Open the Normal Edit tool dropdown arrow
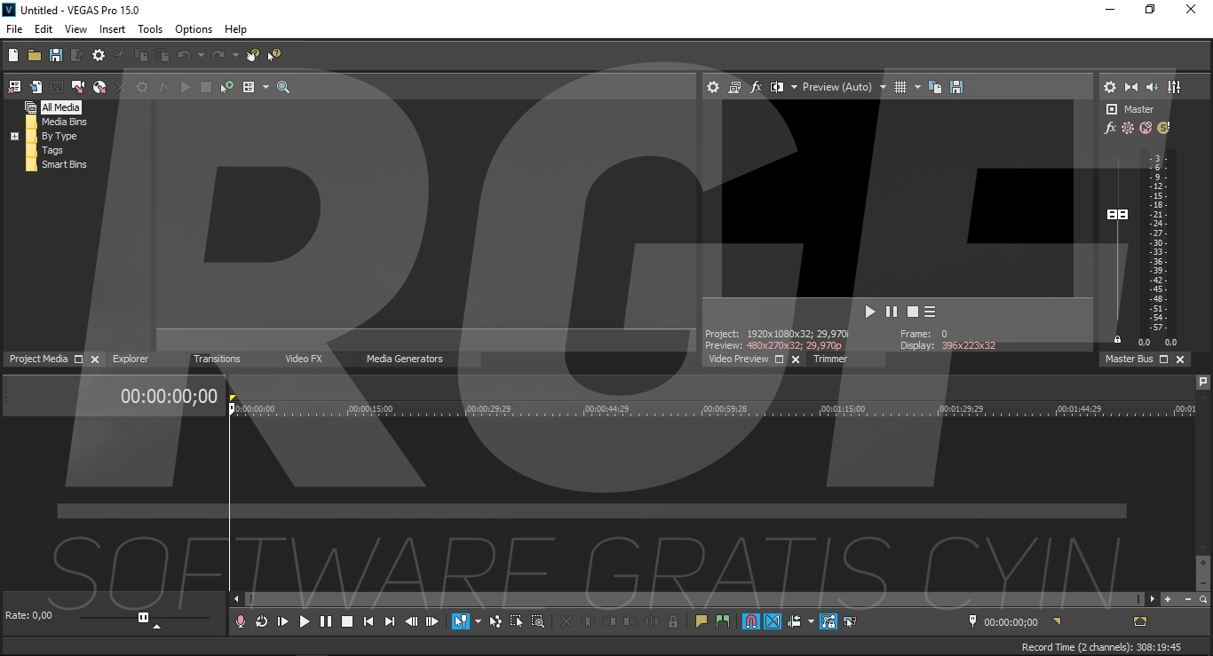 [x=478, y=621]
